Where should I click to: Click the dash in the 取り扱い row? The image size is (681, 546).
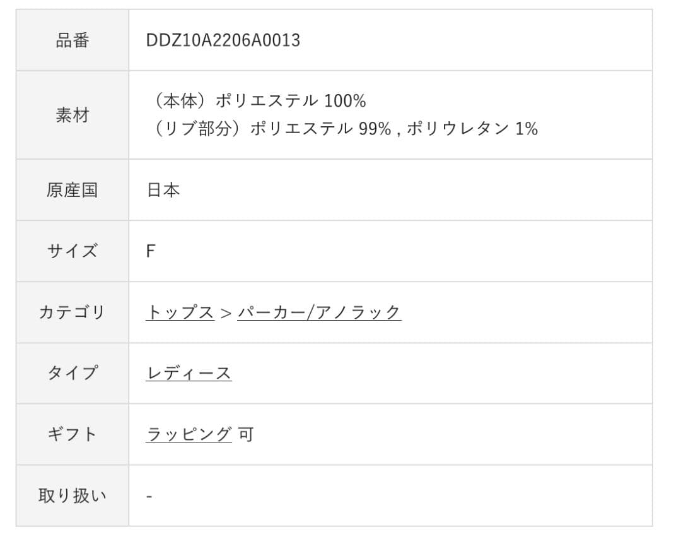pyautogui.click(x=149, y=495)
